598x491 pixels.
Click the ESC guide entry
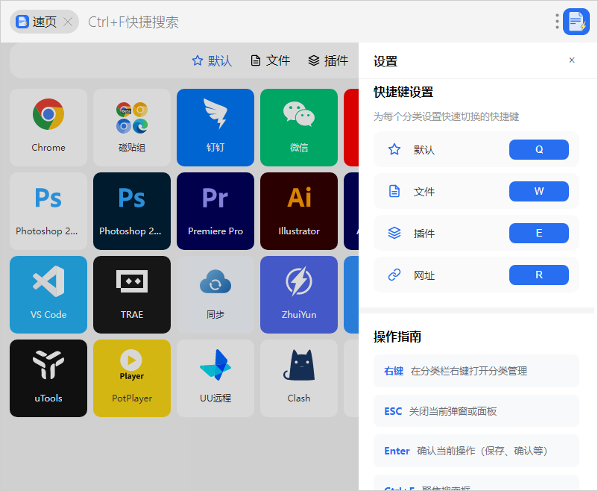tap(476, 411)
